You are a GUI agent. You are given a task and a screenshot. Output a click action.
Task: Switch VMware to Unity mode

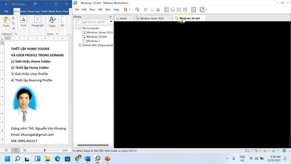pyautogui.click(x=185, y=10)
